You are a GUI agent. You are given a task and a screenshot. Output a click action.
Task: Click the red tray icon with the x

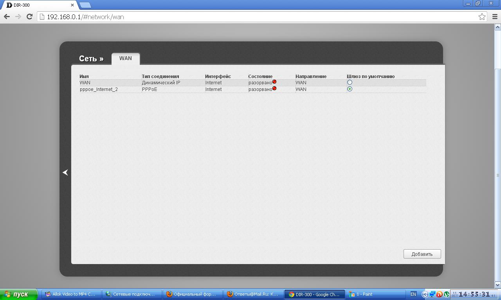pos(439,295)
